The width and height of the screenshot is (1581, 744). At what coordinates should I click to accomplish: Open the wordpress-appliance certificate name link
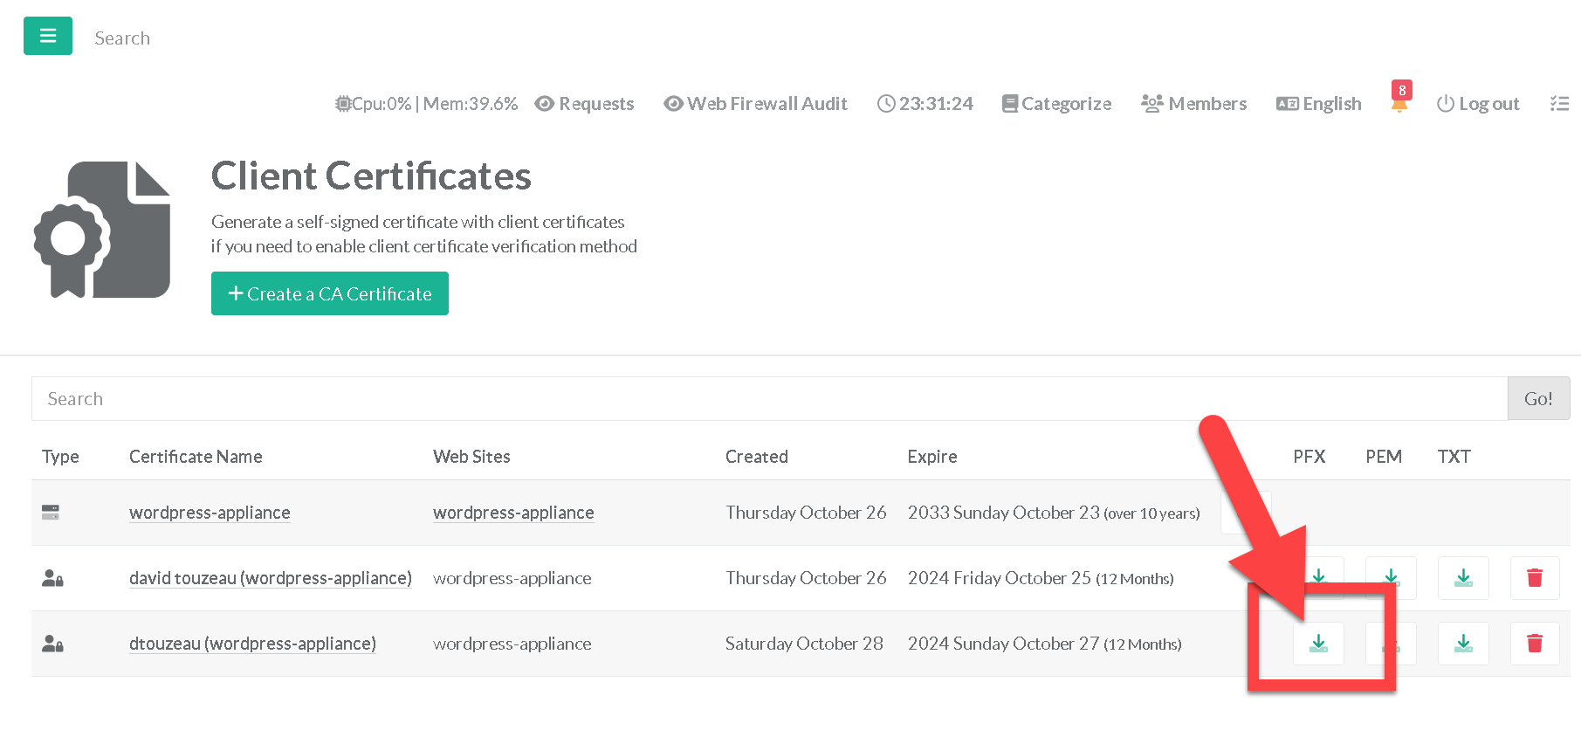tap(210, 513)
